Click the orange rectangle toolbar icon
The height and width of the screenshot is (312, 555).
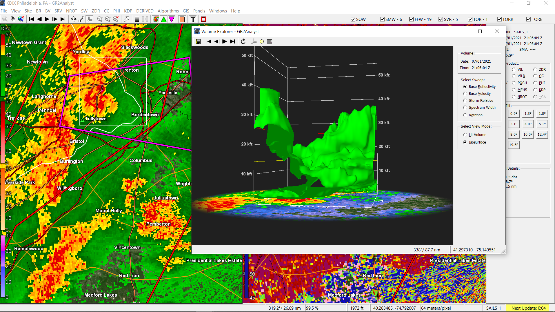[182, 19]
